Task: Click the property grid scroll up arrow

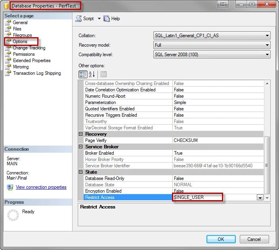Action: click(x=267, y=83)
